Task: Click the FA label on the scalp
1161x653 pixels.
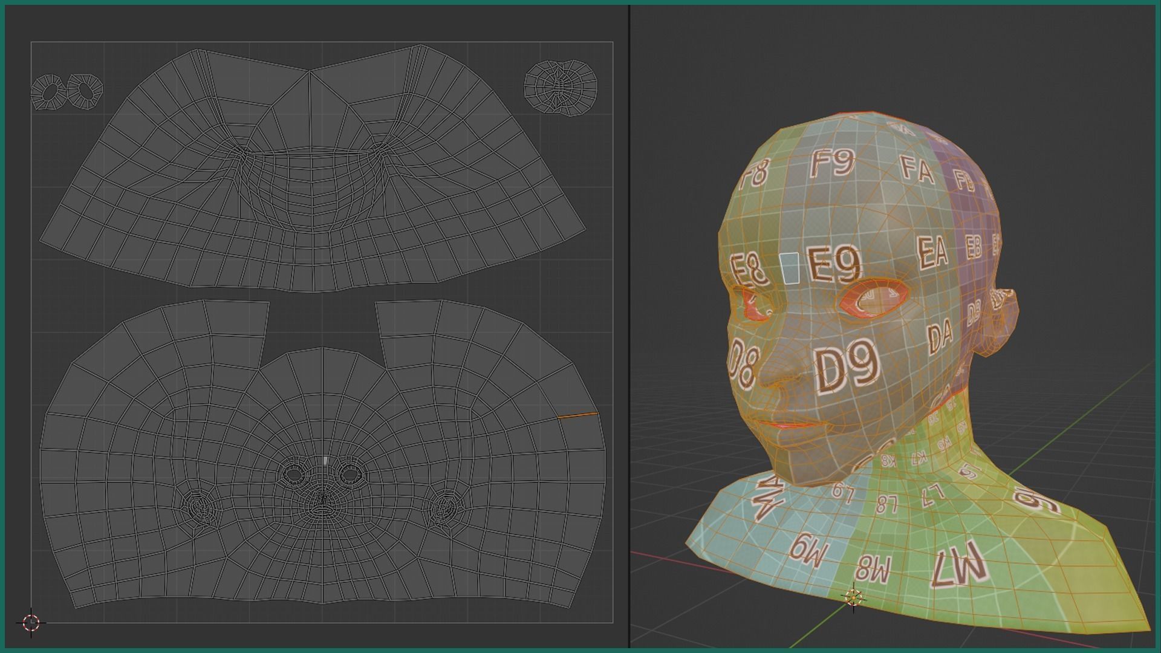Action: click(917, 169)
